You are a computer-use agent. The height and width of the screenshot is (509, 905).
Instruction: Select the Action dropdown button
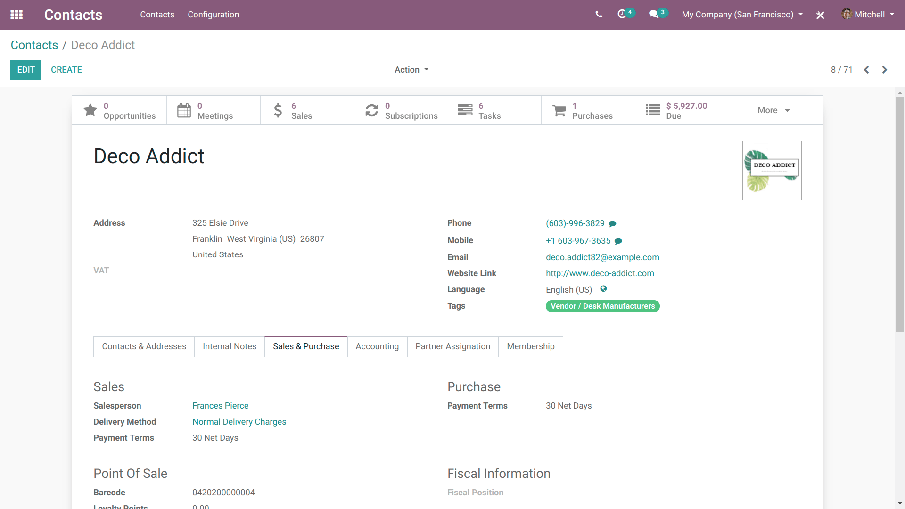tap(411, 70)
